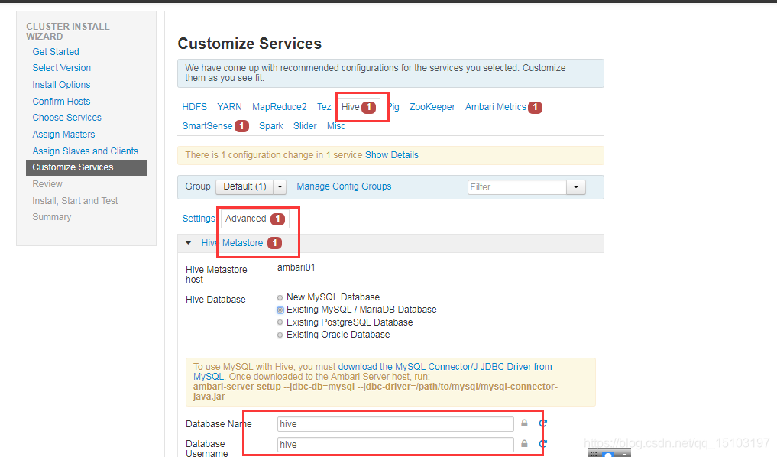This screenshot has width=777, height=457.
Task: Select Customize Services wizard step
Action: [86, 167]
